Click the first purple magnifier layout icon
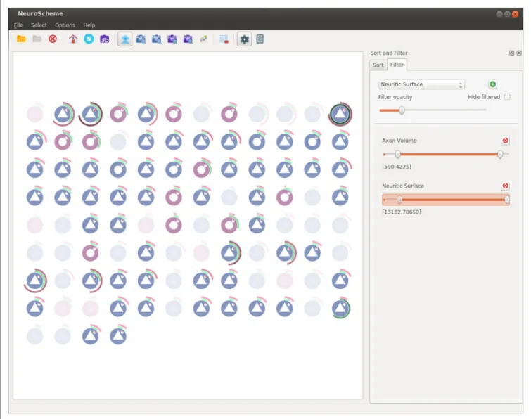The width and height of the screenshot is (531, 419). (x=172, y=39)
